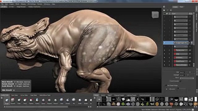Click the Strength value field

(x=182, y=75)
